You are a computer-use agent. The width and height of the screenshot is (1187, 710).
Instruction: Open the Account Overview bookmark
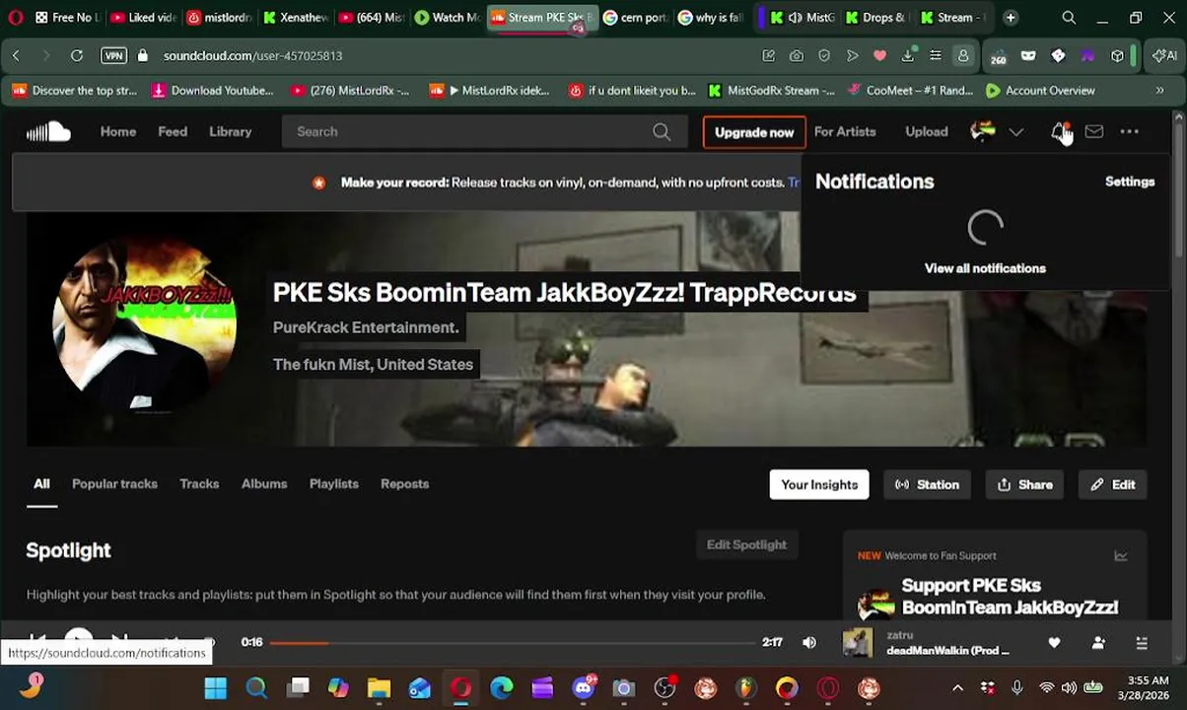pos(1041,91)
